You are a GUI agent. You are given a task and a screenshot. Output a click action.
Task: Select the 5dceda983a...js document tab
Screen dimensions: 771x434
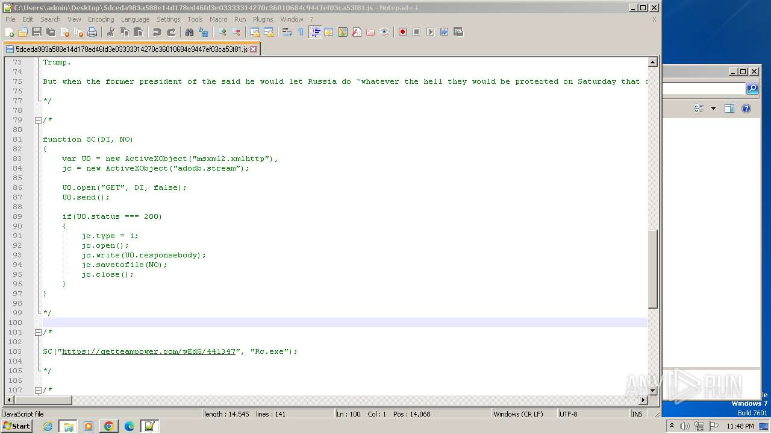(x=131, y=49)
